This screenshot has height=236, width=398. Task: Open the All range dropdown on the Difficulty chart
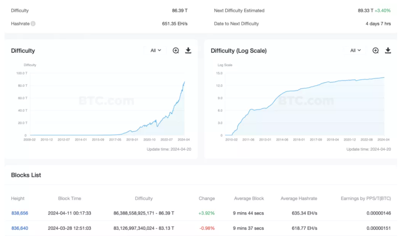pyautogui.click(x=155, y=51)
